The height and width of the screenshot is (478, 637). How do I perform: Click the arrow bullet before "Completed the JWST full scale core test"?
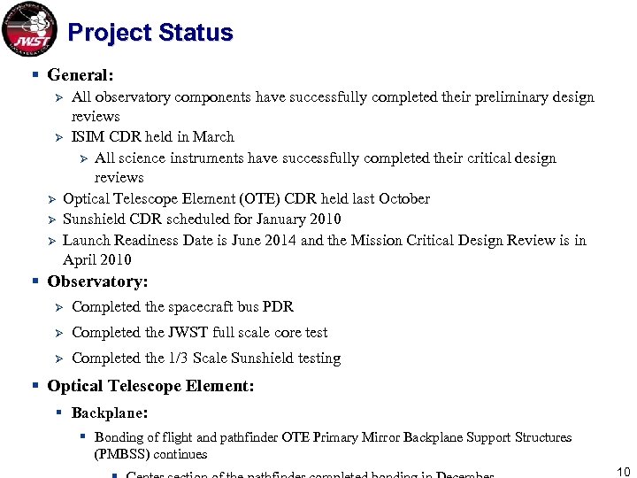click(x=59, y=333)
